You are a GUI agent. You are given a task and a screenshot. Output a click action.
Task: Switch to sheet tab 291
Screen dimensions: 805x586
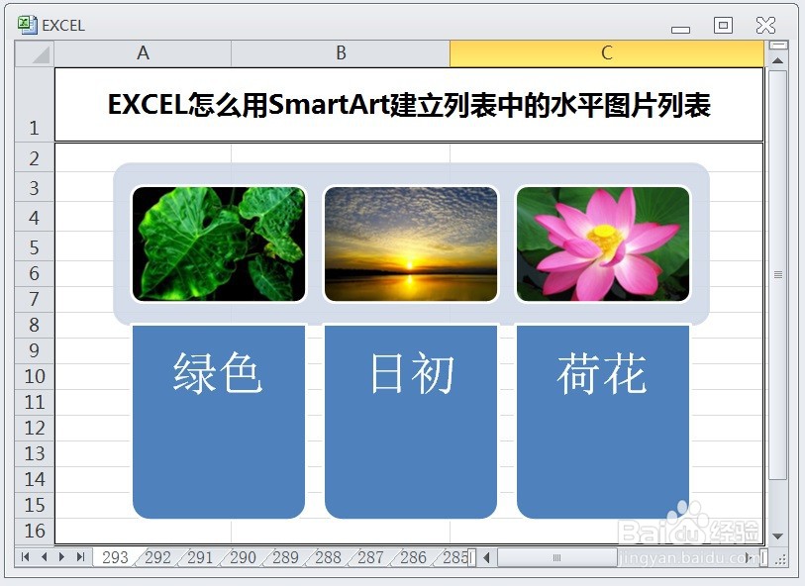tap(200, 557)
